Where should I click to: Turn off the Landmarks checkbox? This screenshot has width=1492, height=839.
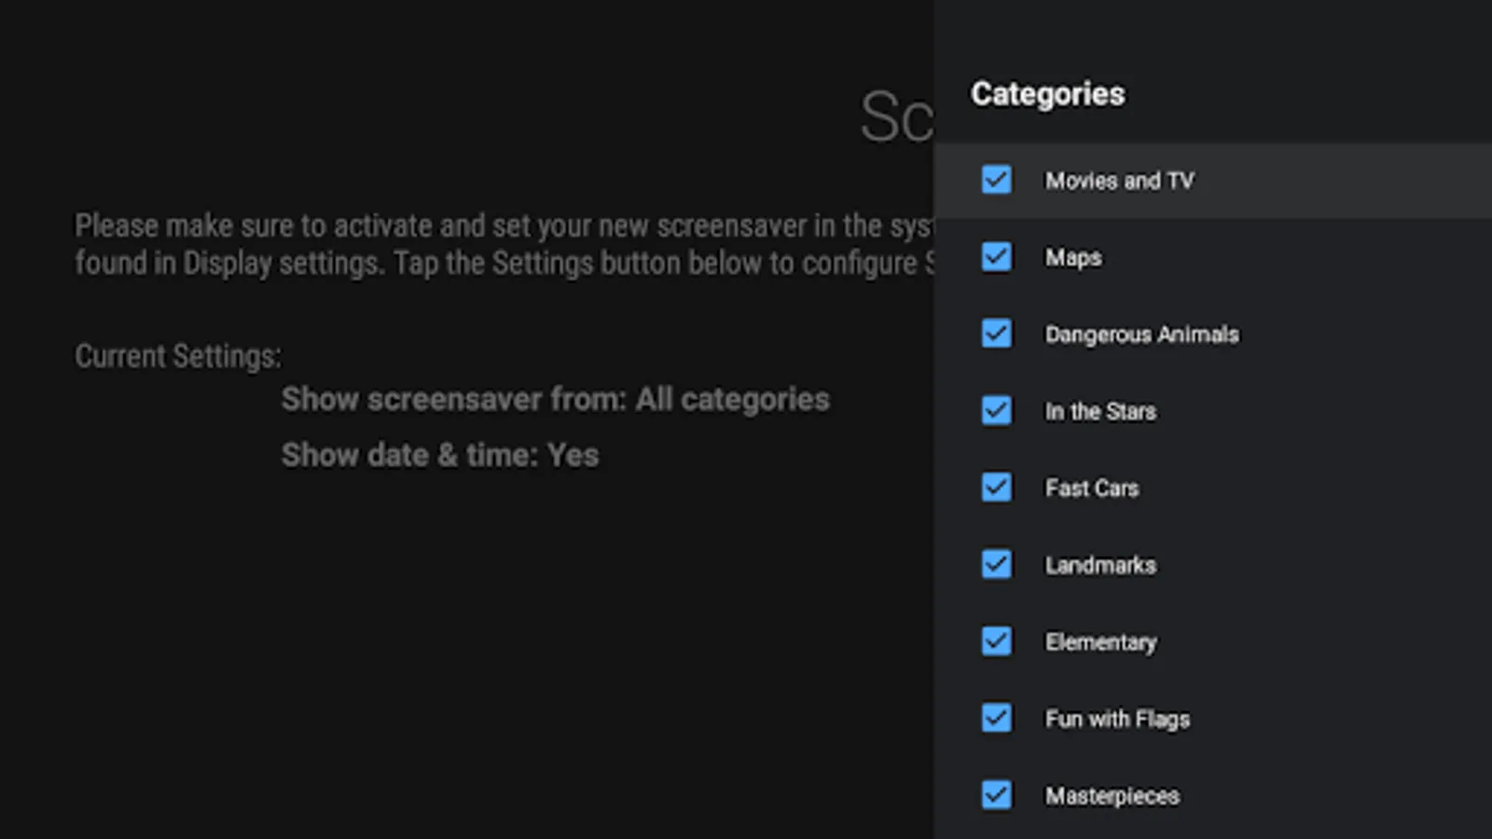coord(996,564)
